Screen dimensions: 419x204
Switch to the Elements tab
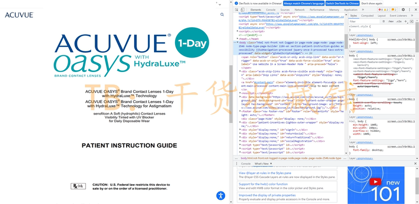(x=256, y=10)
